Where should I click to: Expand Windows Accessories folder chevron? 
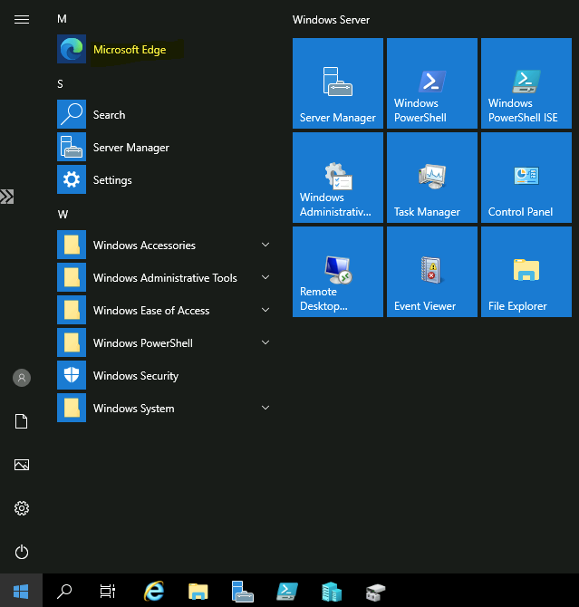pos(265,245)
